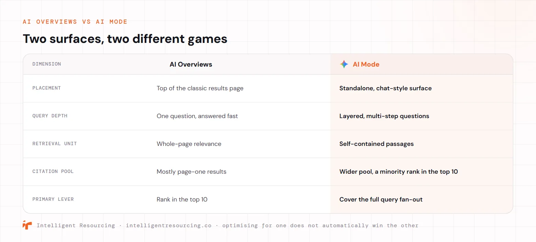Click 'Cover the full query fan-out' cell

tap(381, 199)
